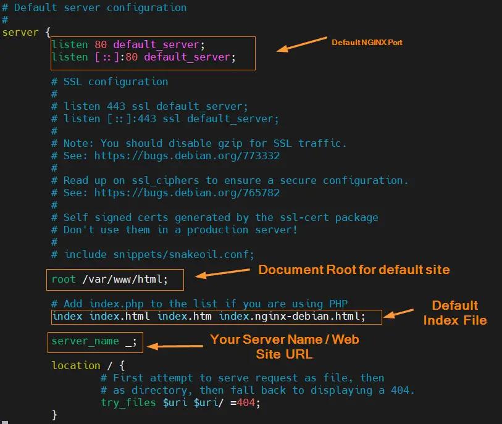Screen dimensions: 502x424
Task: Click the closing brace of location block
Action: click(54, 415)
